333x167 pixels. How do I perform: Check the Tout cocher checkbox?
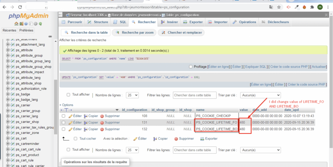(75, 139)
